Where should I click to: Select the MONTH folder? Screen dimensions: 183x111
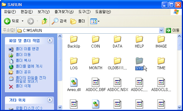(x=96, y=64)
